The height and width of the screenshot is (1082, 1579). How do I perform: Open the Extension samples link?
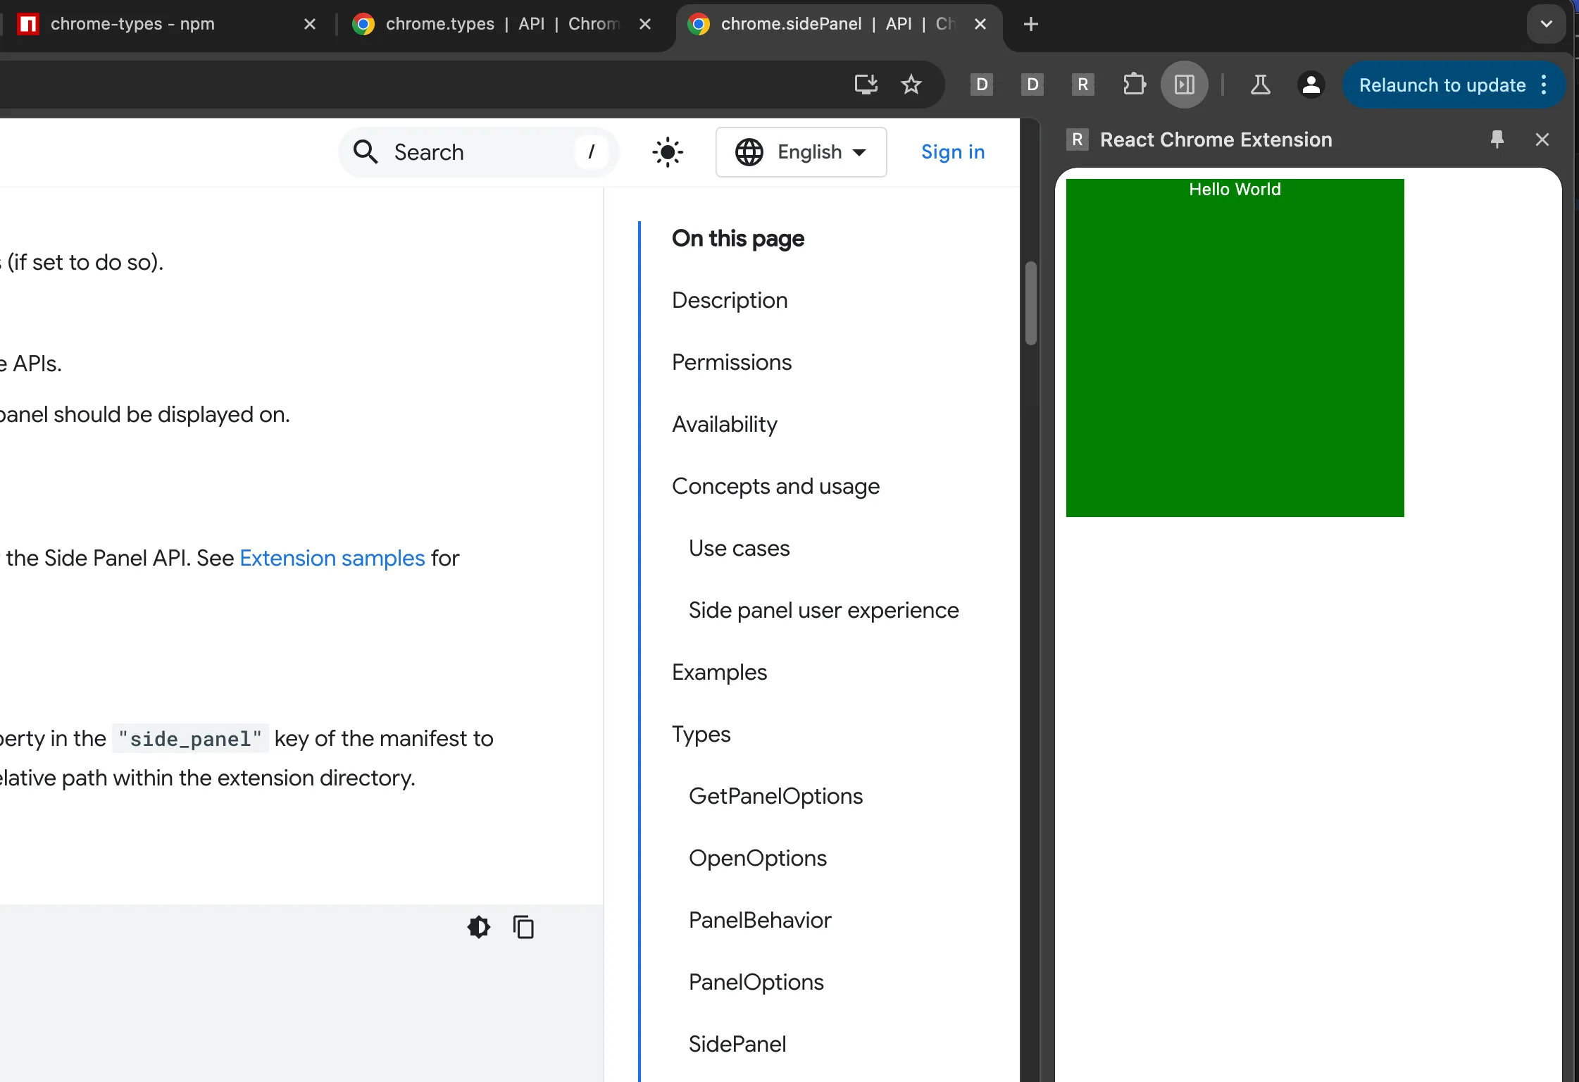point(332,558)
